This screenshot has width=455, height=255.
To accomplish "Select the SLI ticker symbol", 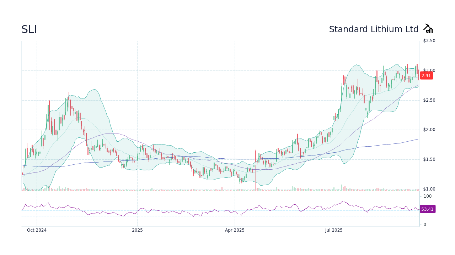I will [x=29, y=29].
